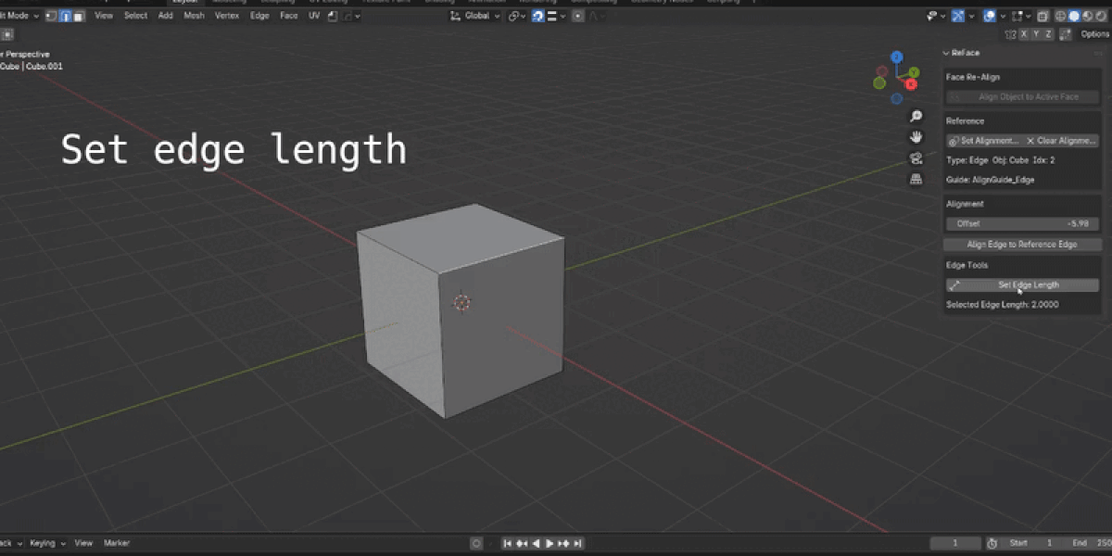
Task: Toggle preview range clock icon
Action: (x=992, y=543)
